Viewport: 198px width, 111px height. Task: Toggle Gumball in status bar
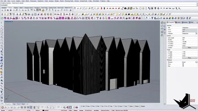pyautogui.click(x=96, y=110)
